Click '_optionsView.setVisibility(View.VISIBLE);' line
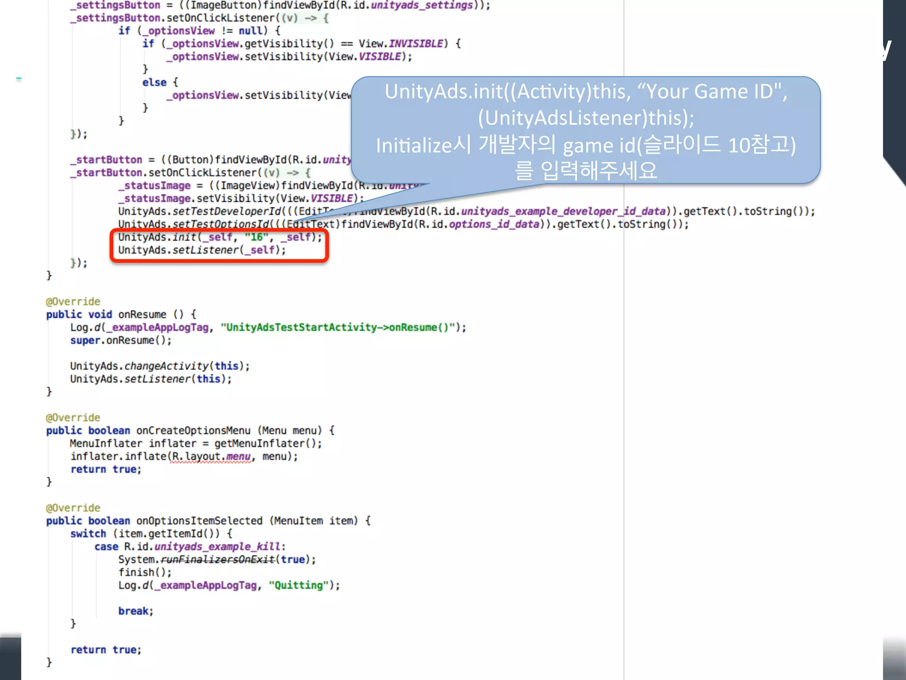 [x=289, y=57]
